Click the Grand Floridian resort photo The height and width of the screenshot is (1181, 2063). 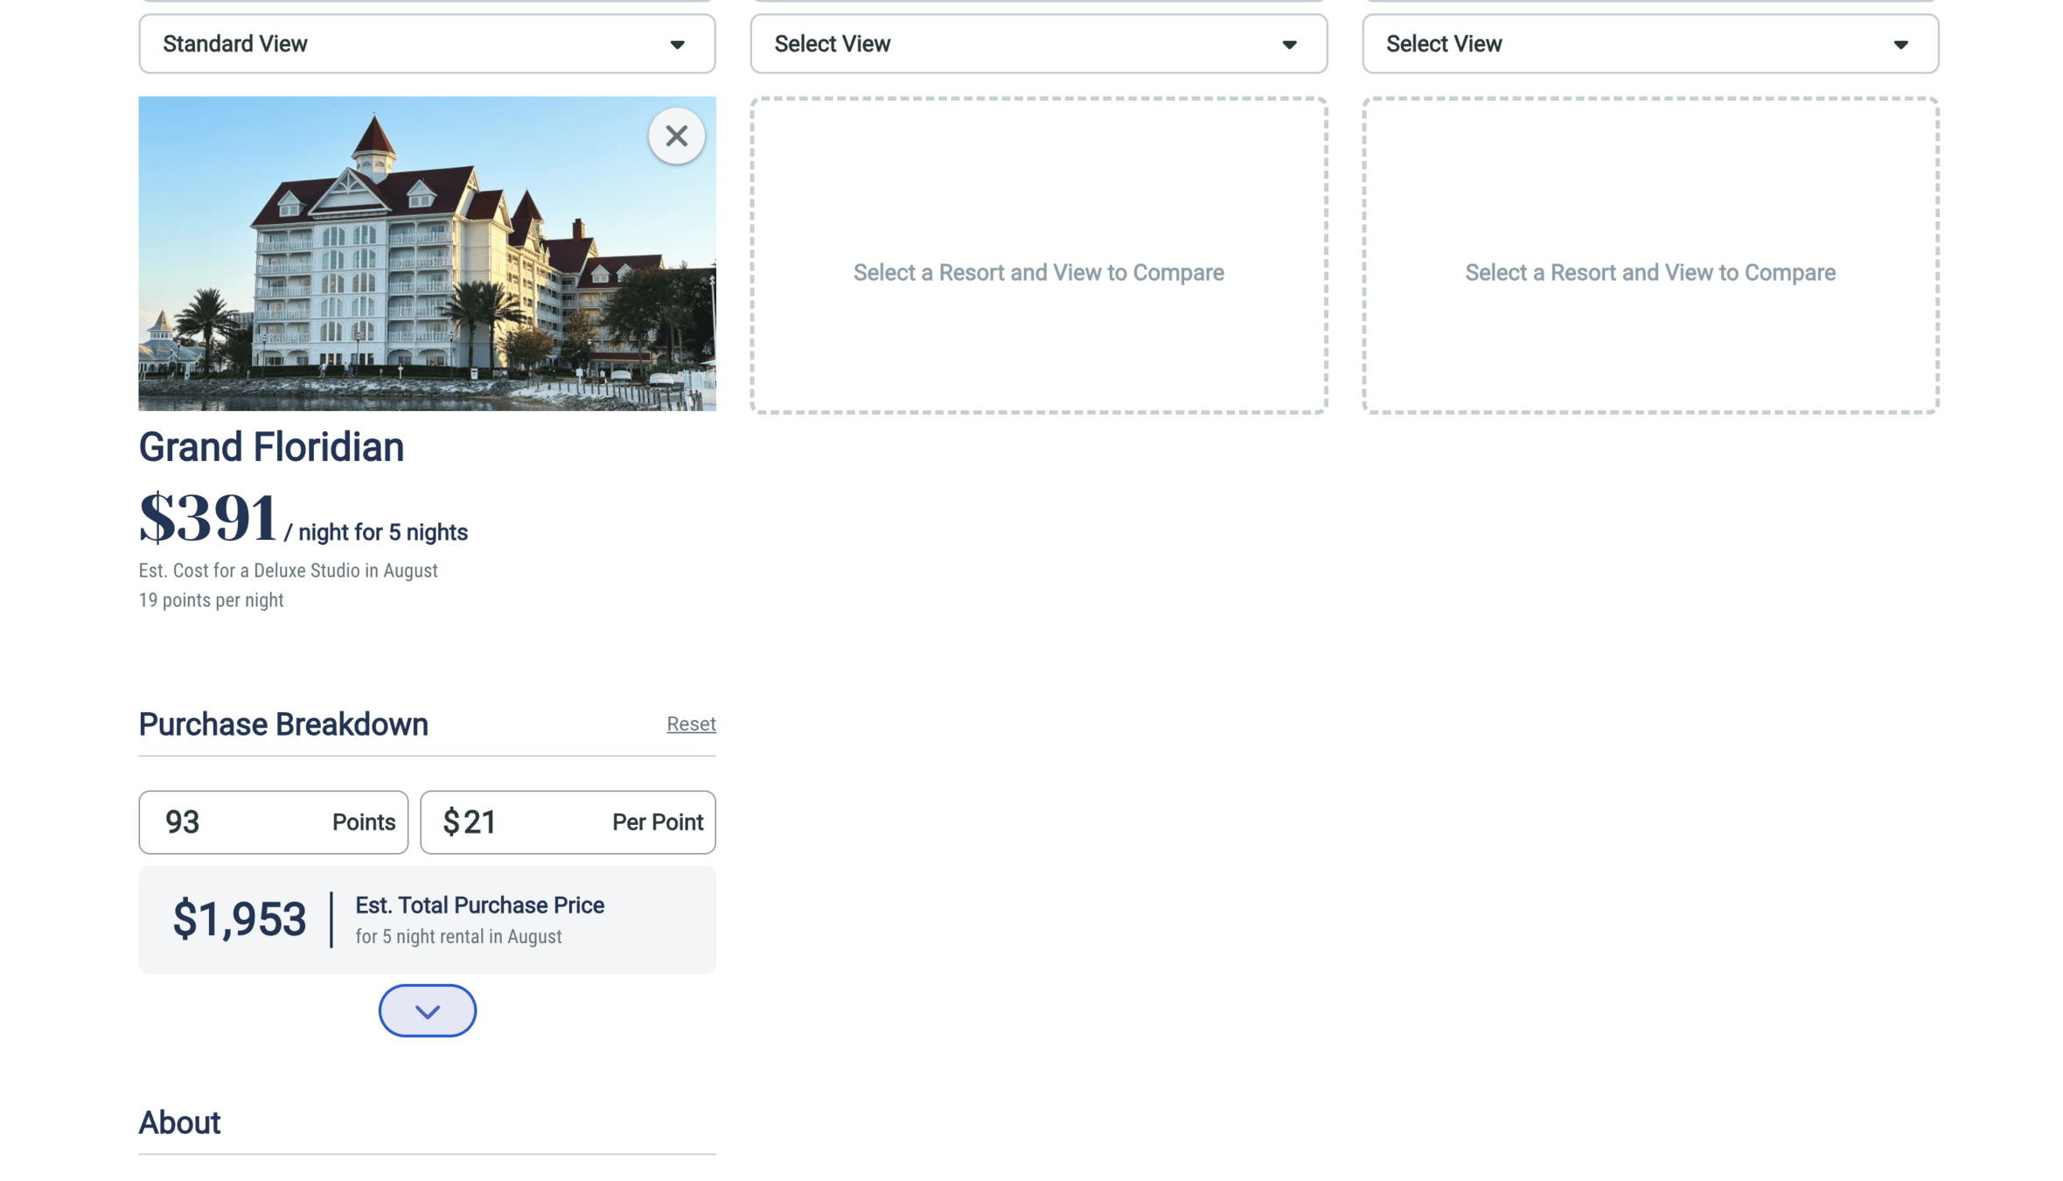[x=394, y=262]
